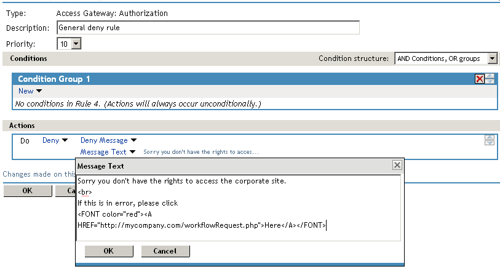Click the page OK button
This screenshot has height=269, width=500.
(27, 191)
